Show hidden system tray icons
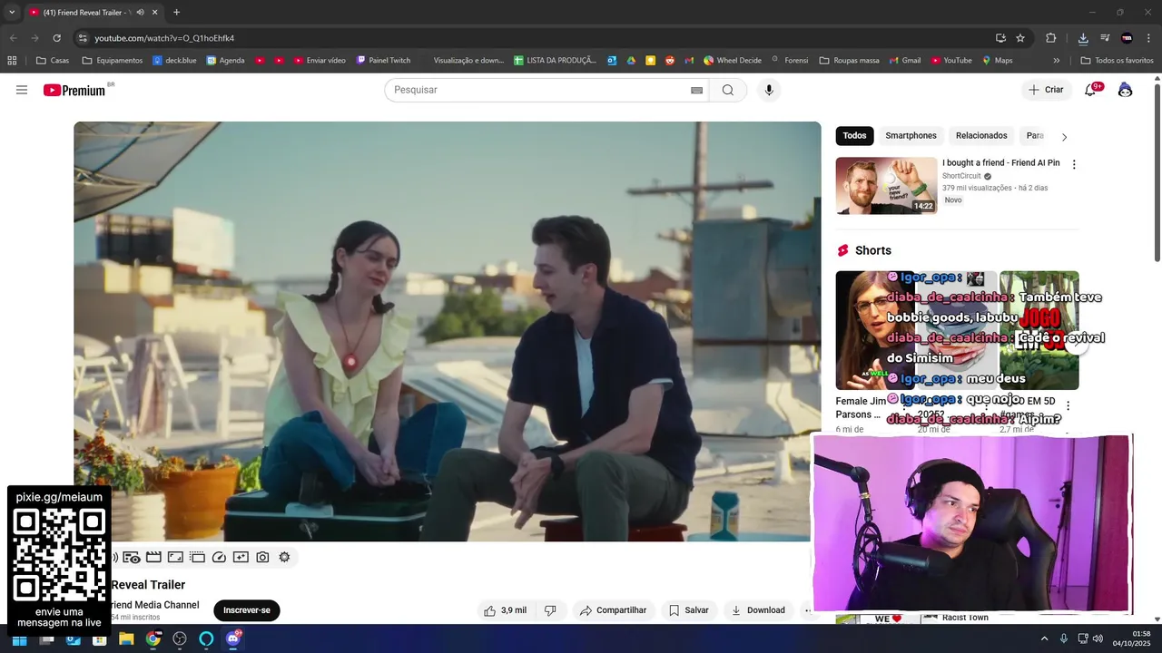Image resolution: width=1162 pixels, height=653 pixels. [1044, 639]
